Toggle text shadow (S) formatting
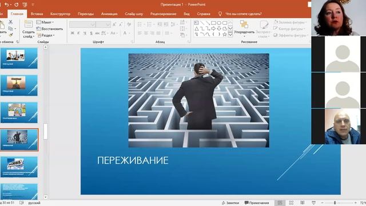The width and height of the screenshot is (366, 206). [91, 33]
